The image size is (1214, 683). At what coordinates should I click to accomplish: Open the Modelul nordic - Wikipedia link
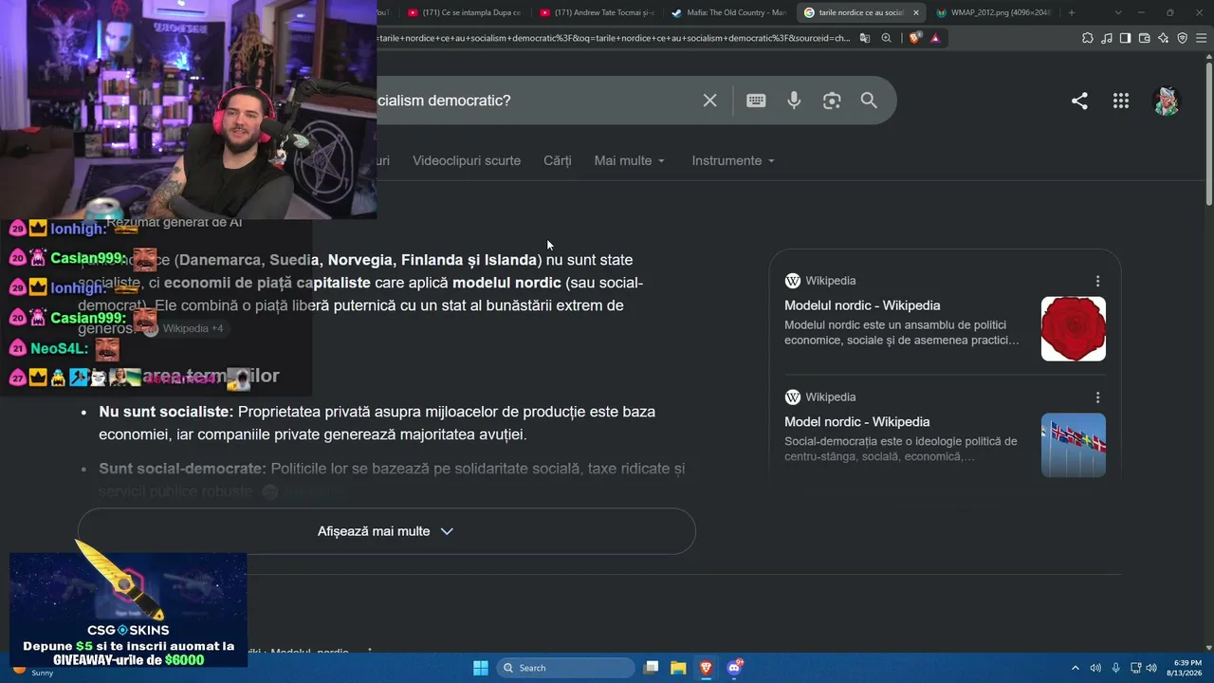(862, 305)
